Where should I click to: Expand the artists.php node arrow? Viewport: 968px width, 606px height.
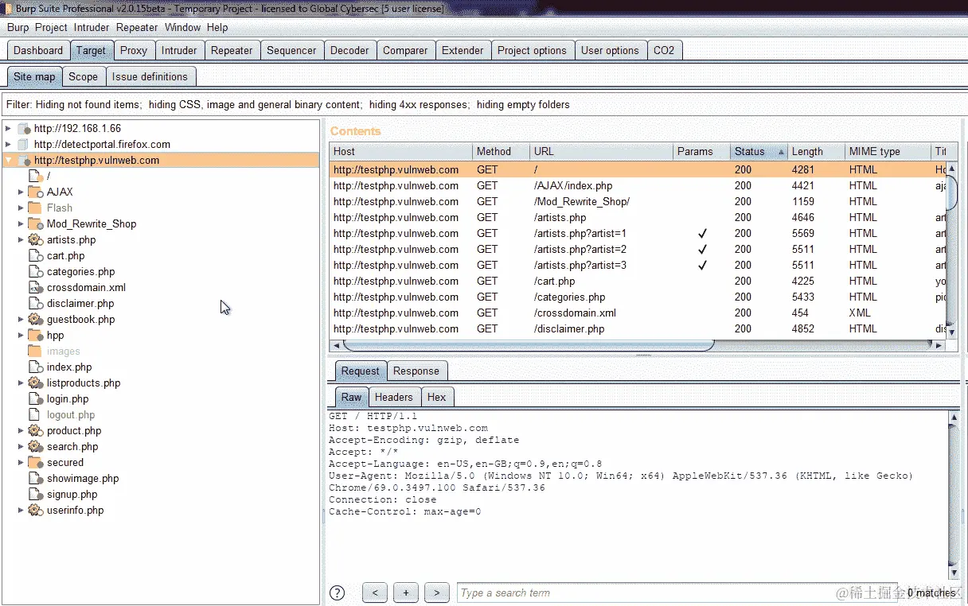21,239
